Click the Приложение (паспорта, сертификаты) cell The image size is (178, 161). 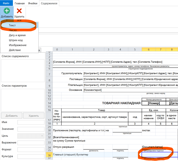(81, 131)
